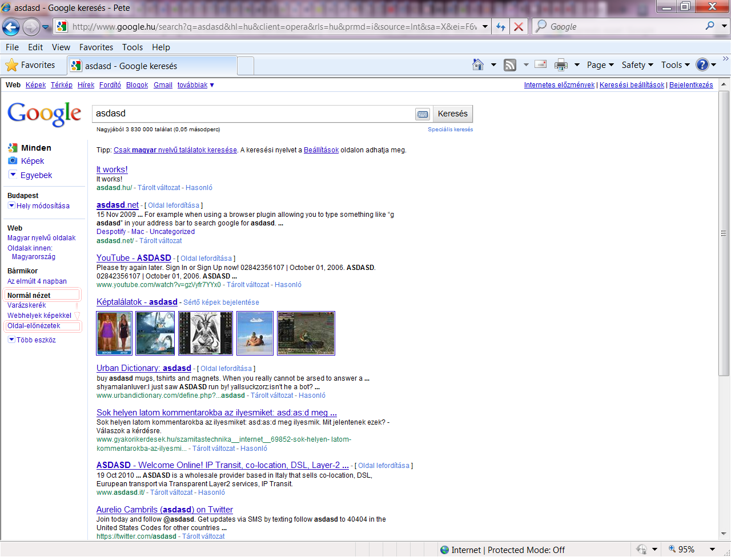Open search provider dropdown arrow
The height and width of the screenshot is (557, 731).
coord(724,26)
